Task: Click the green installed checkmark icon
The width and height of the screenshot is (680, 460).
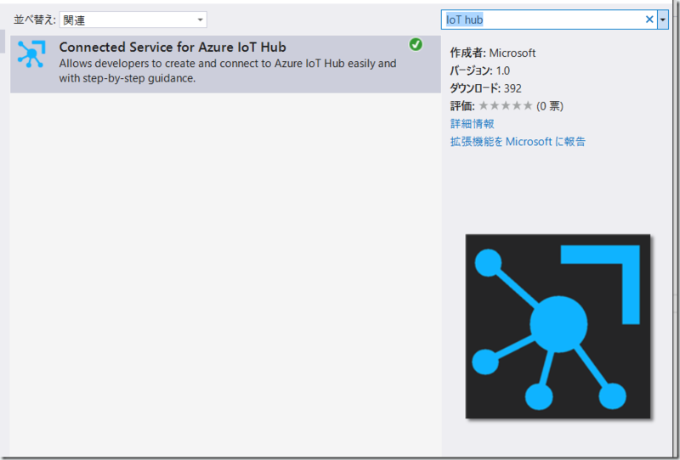Action: [x=416, y=44]
